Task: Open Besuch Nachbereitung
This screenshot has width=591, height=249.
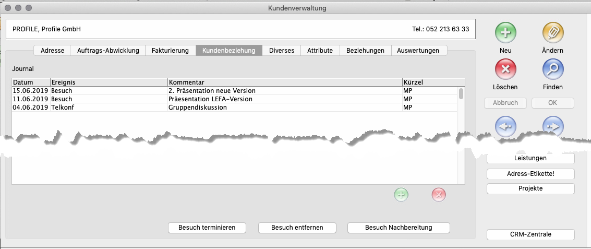Action: click(399, 228)
